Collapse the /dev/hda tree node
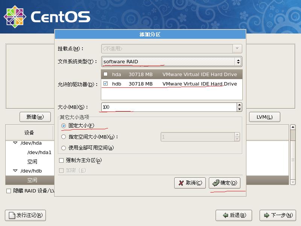This screenshot has width=301, height=226. [15, 143]
